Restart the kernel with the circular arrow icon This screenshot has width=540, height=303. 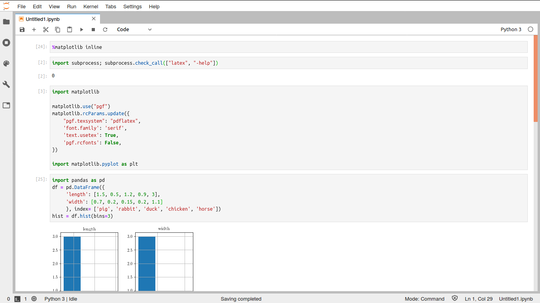[x=105, y=30]
